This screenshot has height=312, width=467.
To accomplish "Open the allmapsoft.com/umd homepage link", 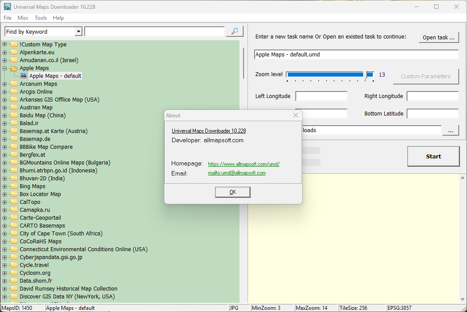I will click(244, 164).
